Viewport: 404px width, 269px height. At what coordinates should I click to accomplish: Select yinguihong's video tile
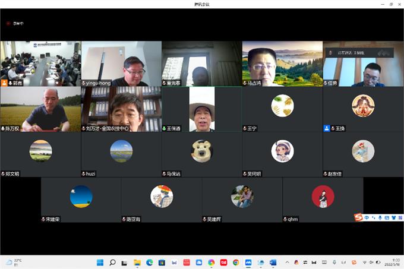[121, 64]
